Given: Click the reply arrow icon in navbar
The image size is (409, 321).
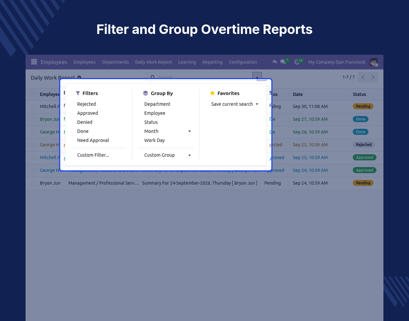Looking at the screenshot, I should (274, 62).
